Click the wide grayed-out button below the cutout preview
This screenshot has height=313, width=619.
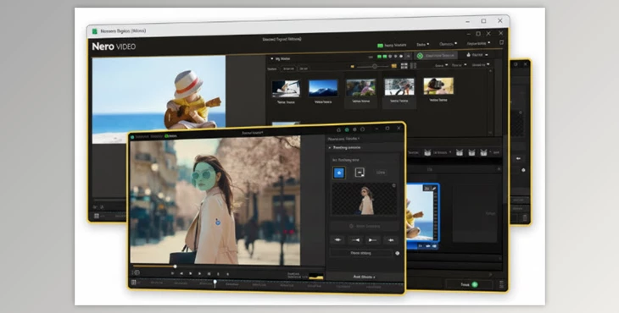point(364,226)
